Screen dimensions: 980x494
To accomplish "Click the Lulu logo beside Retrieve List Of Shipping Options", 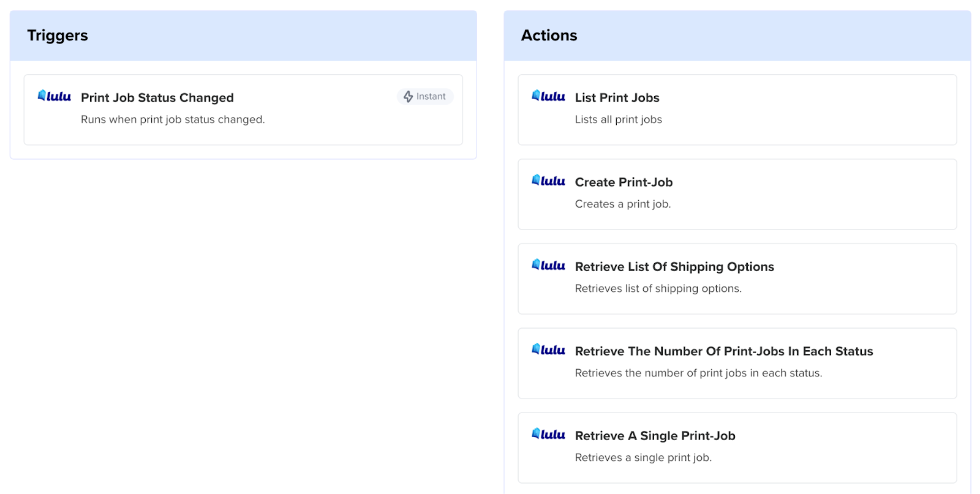I will pyautogui.click(x=548, y=265).
